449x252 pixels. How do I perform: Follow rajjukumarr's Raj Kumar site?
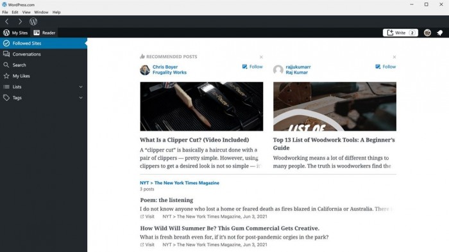coord(385,67)
